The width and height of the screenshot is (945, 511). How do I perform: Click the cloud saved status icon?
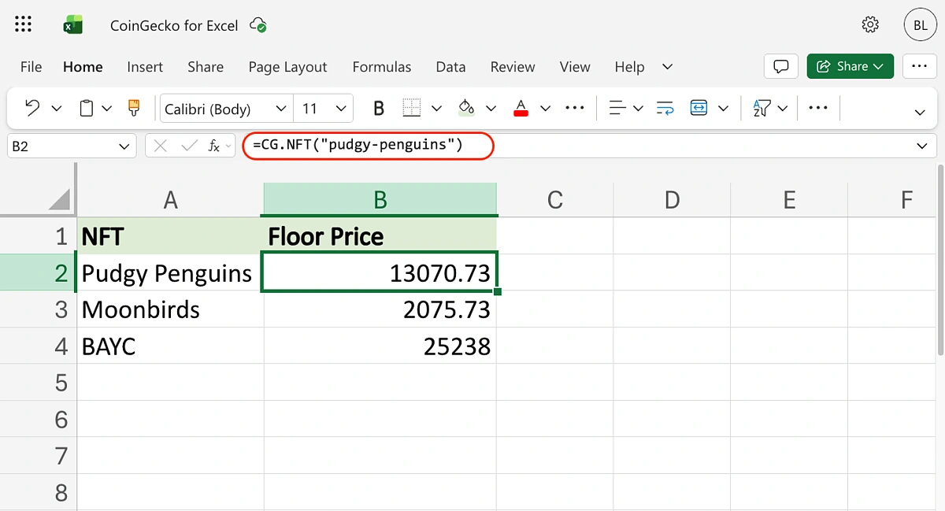pos(258,25)
